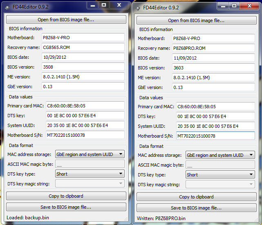Click Recovery name field showing CG8565.ROM

coord(83,47)
